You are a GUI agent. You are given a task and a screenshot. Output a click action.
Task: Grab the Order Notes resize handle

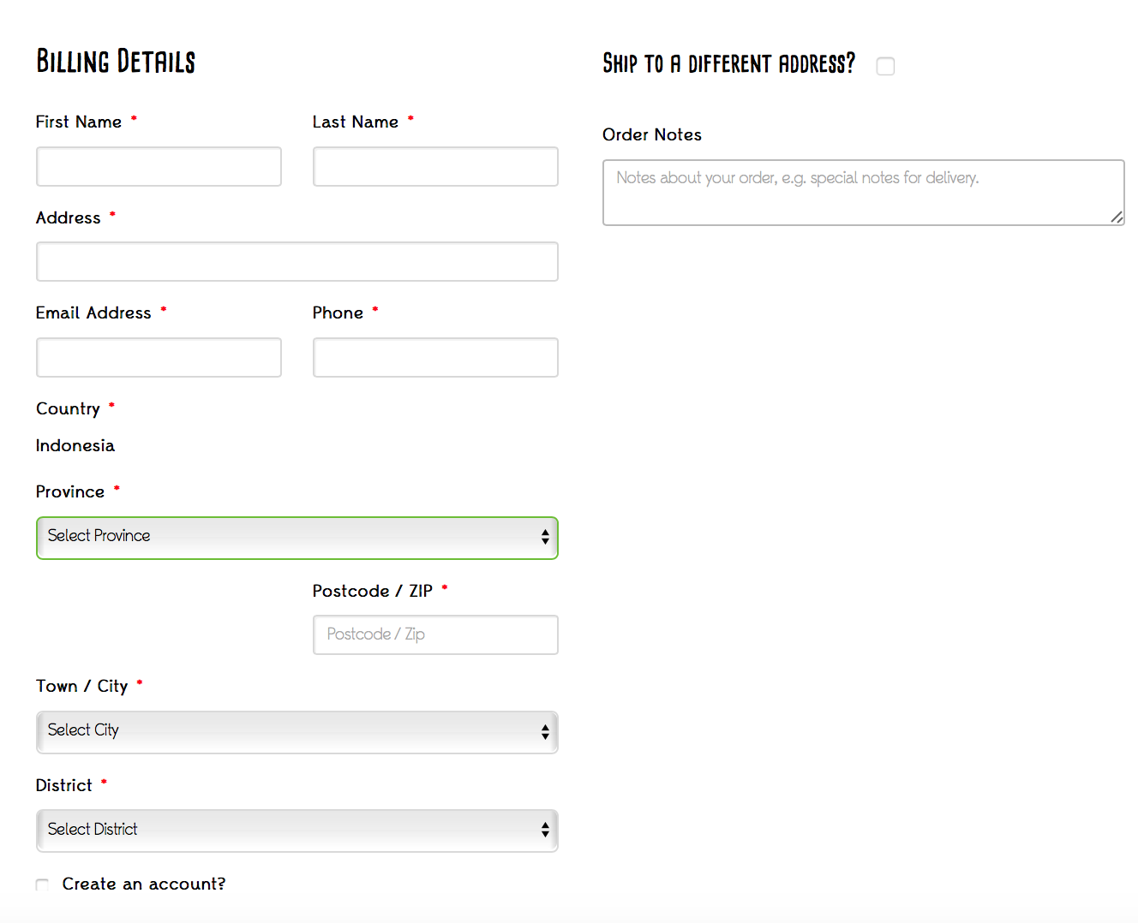tap(1117, 217)
